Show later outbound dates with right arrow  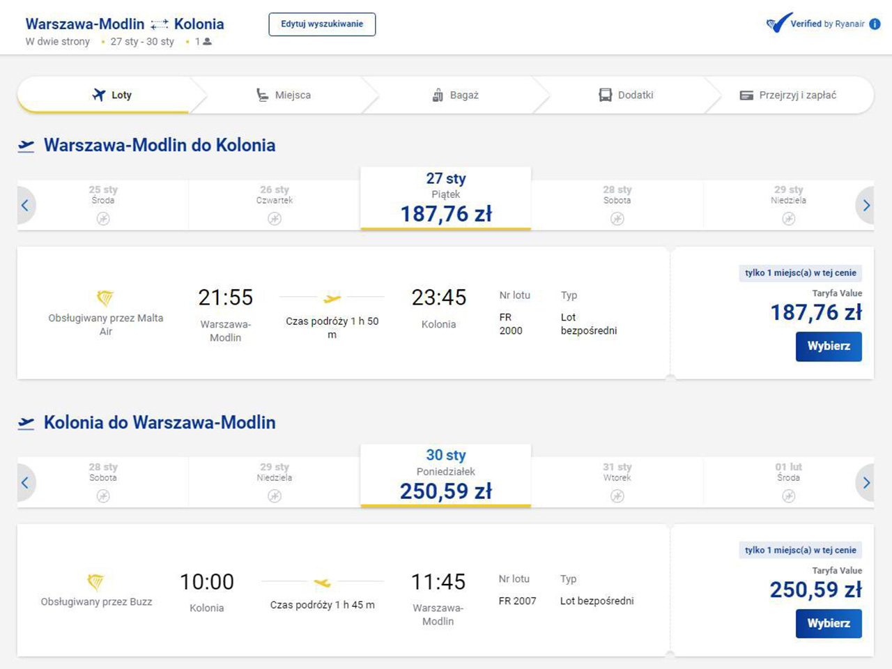866,206
